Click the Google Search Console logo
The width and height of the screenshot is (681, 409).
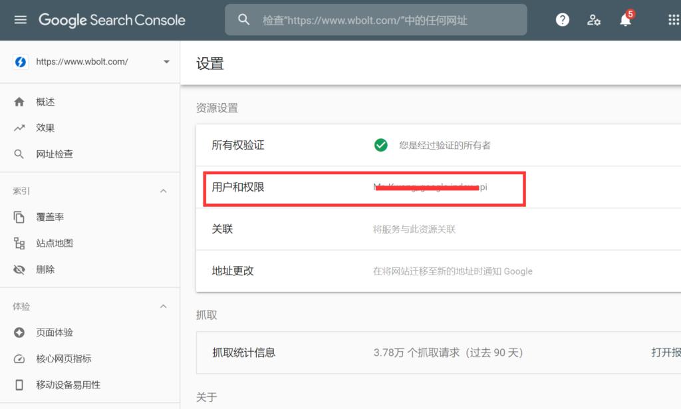[x=112, y=20]
